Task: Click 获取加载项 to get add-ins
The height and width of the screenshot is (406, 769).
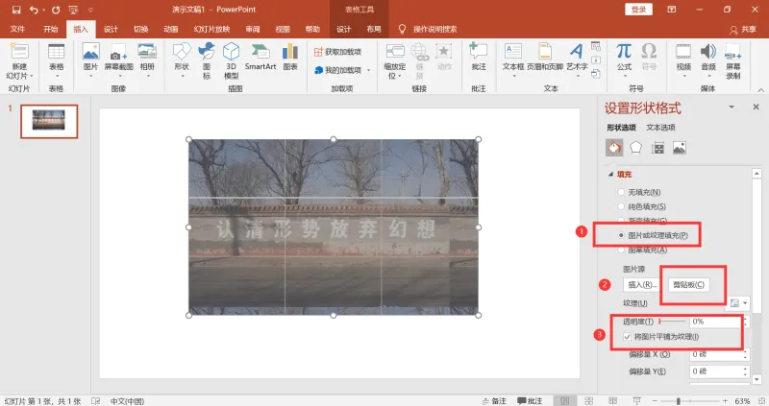Action: pos(337,52)
